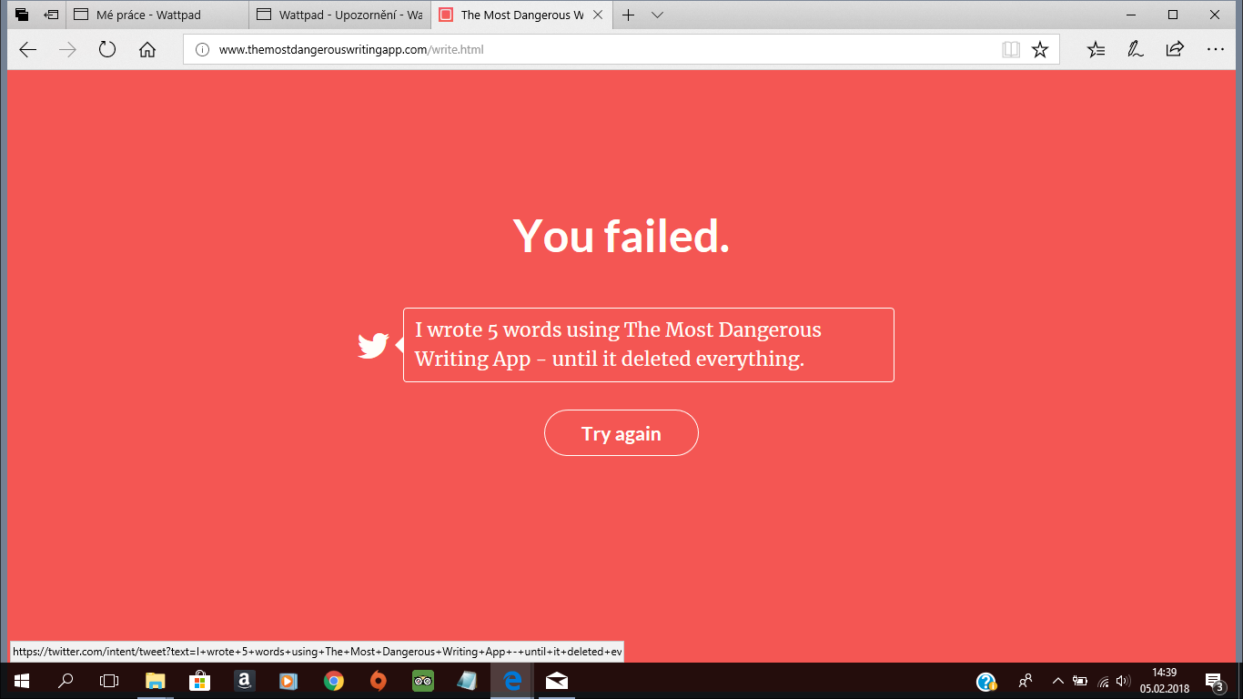This screenshot has width=1243, height=699.
Task: Click the Try again button
Action: (621, 433)
